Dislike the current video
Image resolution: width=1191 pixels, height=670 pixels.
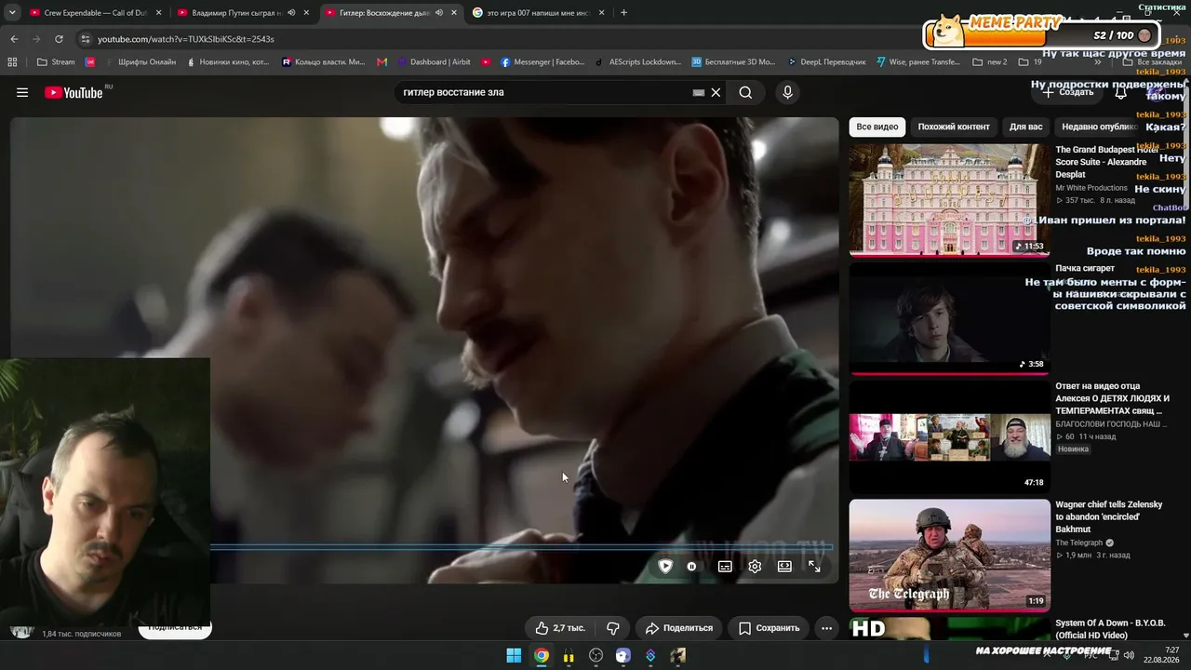point(613,628)
